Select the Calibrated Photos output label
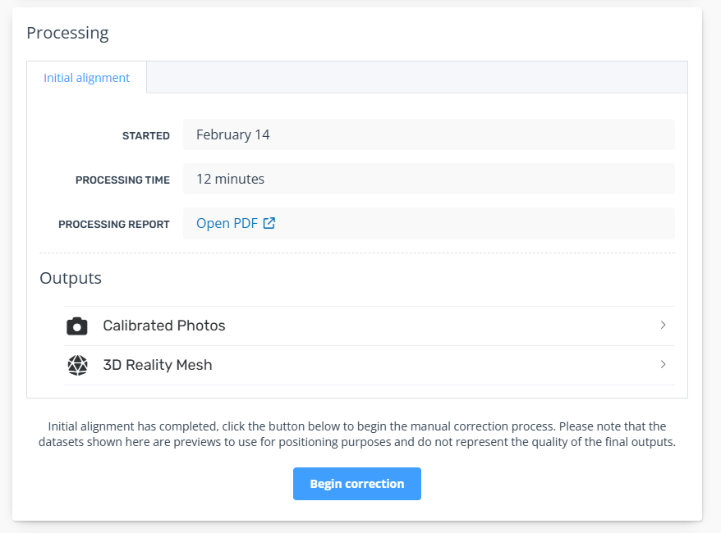The width and height of the screenshot is (721, 533). [x=164, y=326]
